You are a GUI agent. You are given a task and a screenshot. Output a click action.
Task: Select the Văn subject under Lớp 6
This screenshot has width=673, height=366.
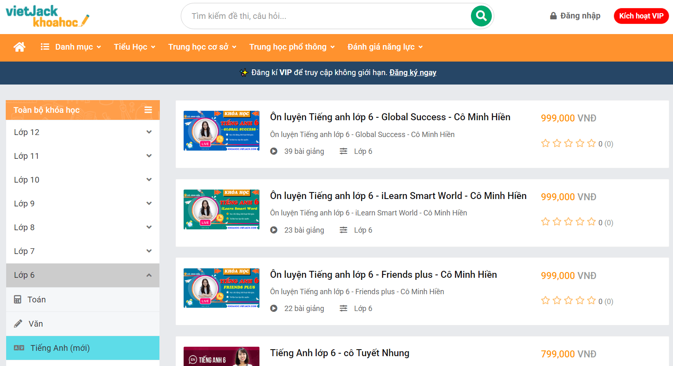pos(83,324)
